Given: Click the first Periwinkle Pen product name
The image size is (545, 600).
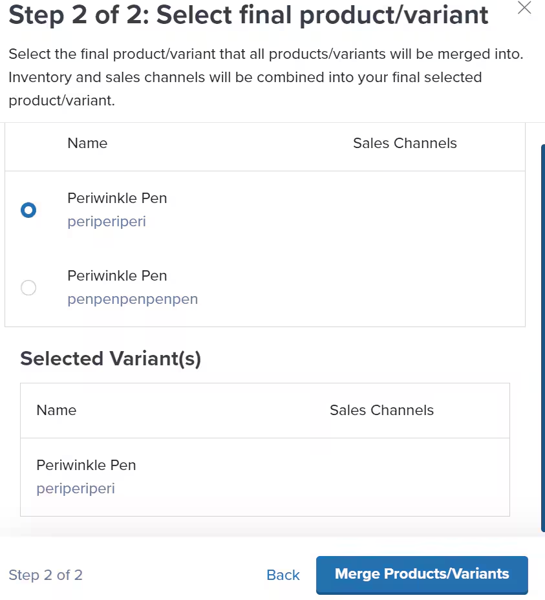Looking at the screenshot, I should (x=117, y=198).
